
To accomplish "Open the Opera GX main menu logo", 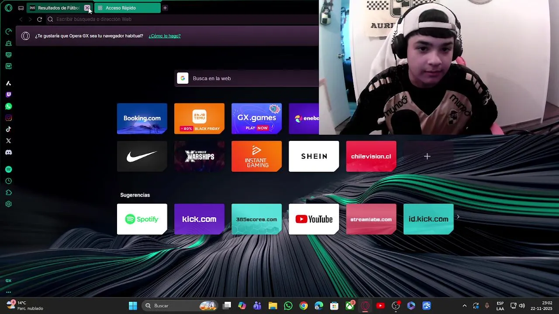I will 8,8.
